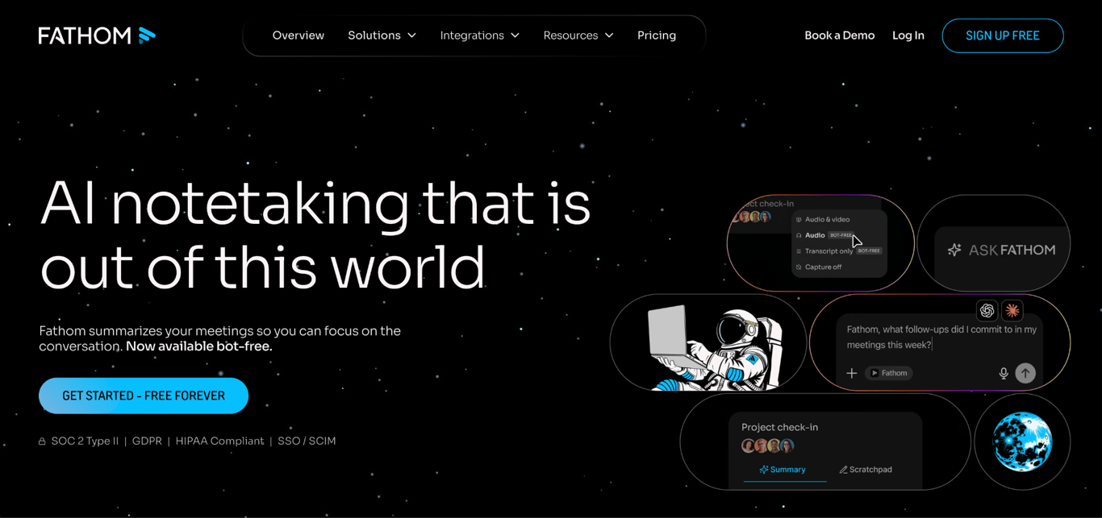Click the Claude starburst icon above the prompt
Image resolution: width=1102 pixels, height=518 pixels.
click(1012, 310)
